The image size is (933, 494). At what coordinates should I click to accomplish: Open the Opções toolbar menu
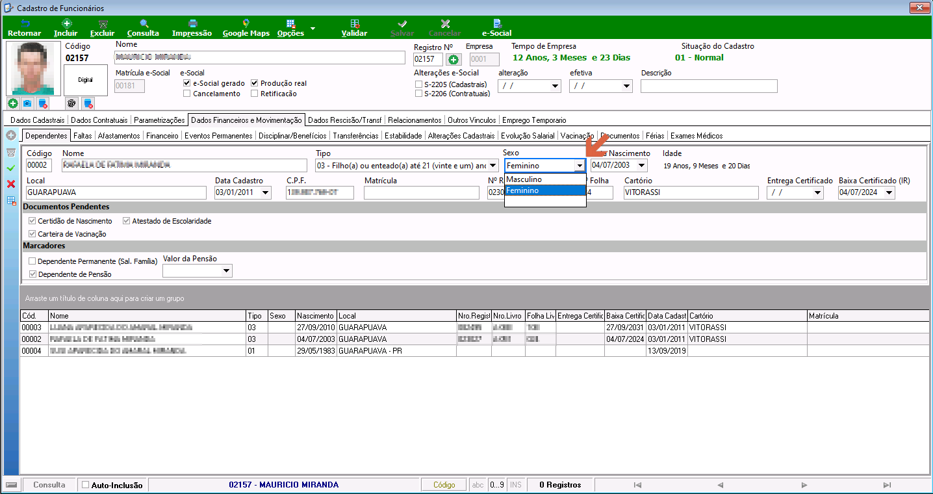tap(290, 28)
